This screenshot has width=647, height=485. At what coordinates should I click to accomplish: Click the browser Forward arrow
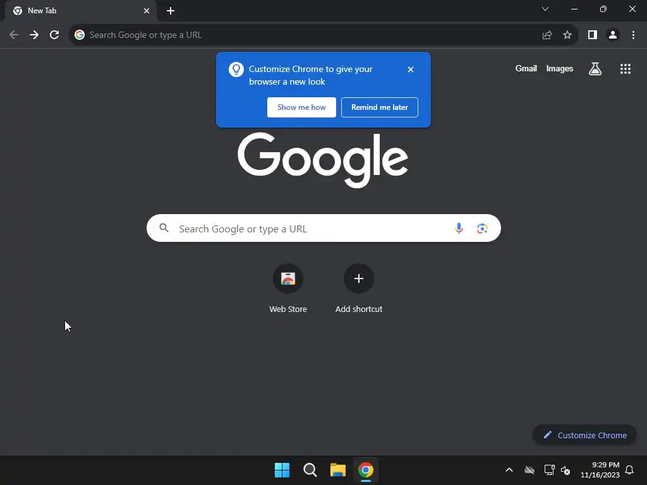[x=34, y=35]
